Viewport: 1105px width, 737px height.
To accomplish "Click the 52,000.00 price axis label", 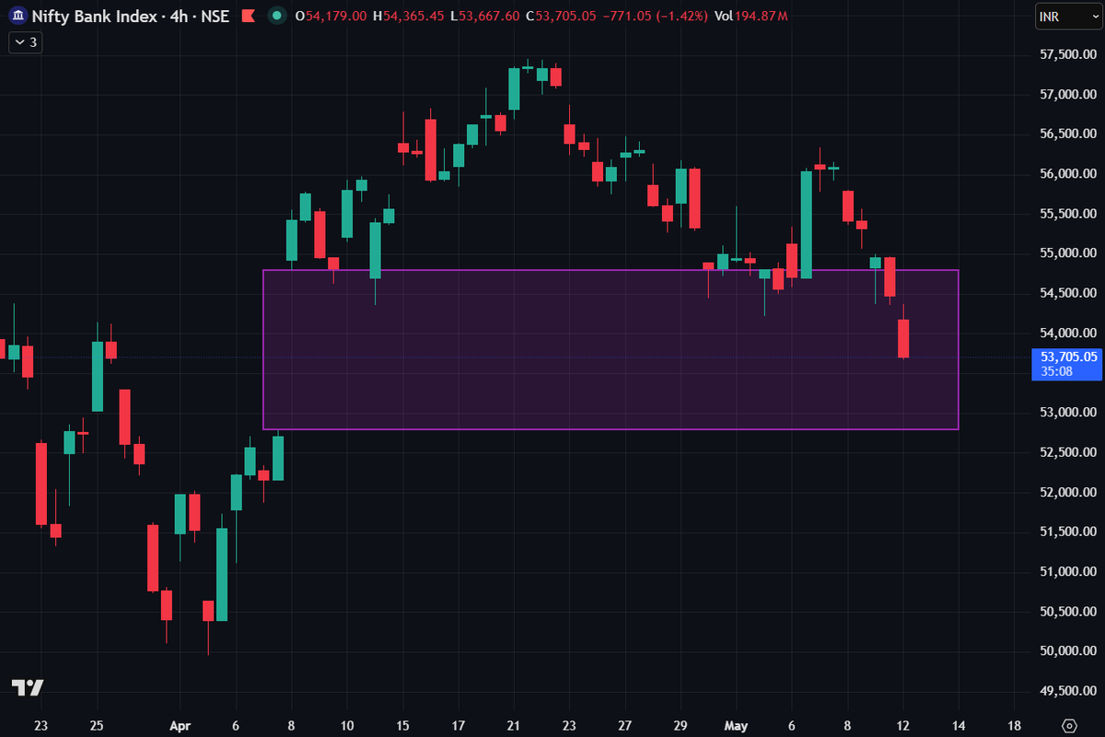I will (1068, 492).
